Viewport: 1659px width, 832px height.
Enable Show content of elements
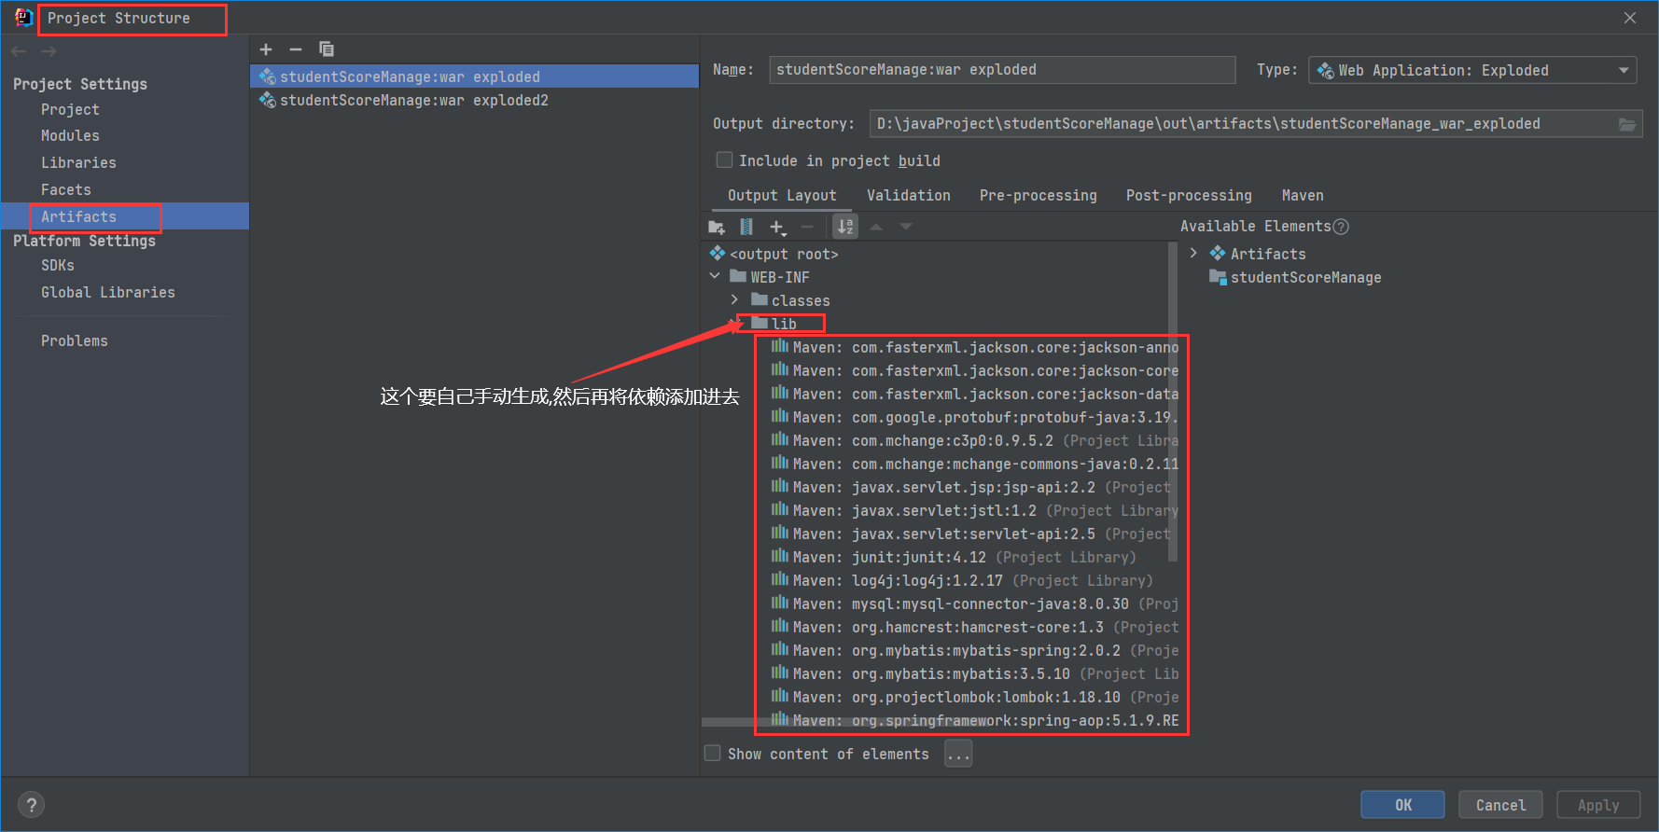[713, 754]
